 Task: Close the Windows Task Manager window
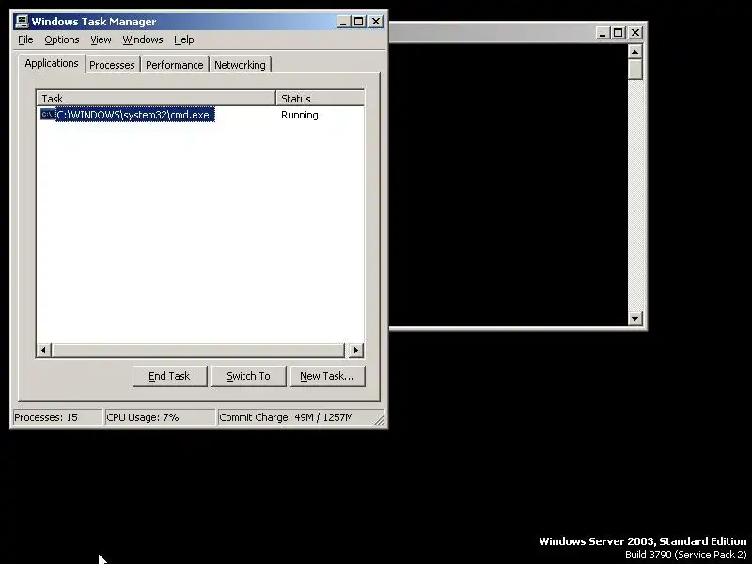376,22
